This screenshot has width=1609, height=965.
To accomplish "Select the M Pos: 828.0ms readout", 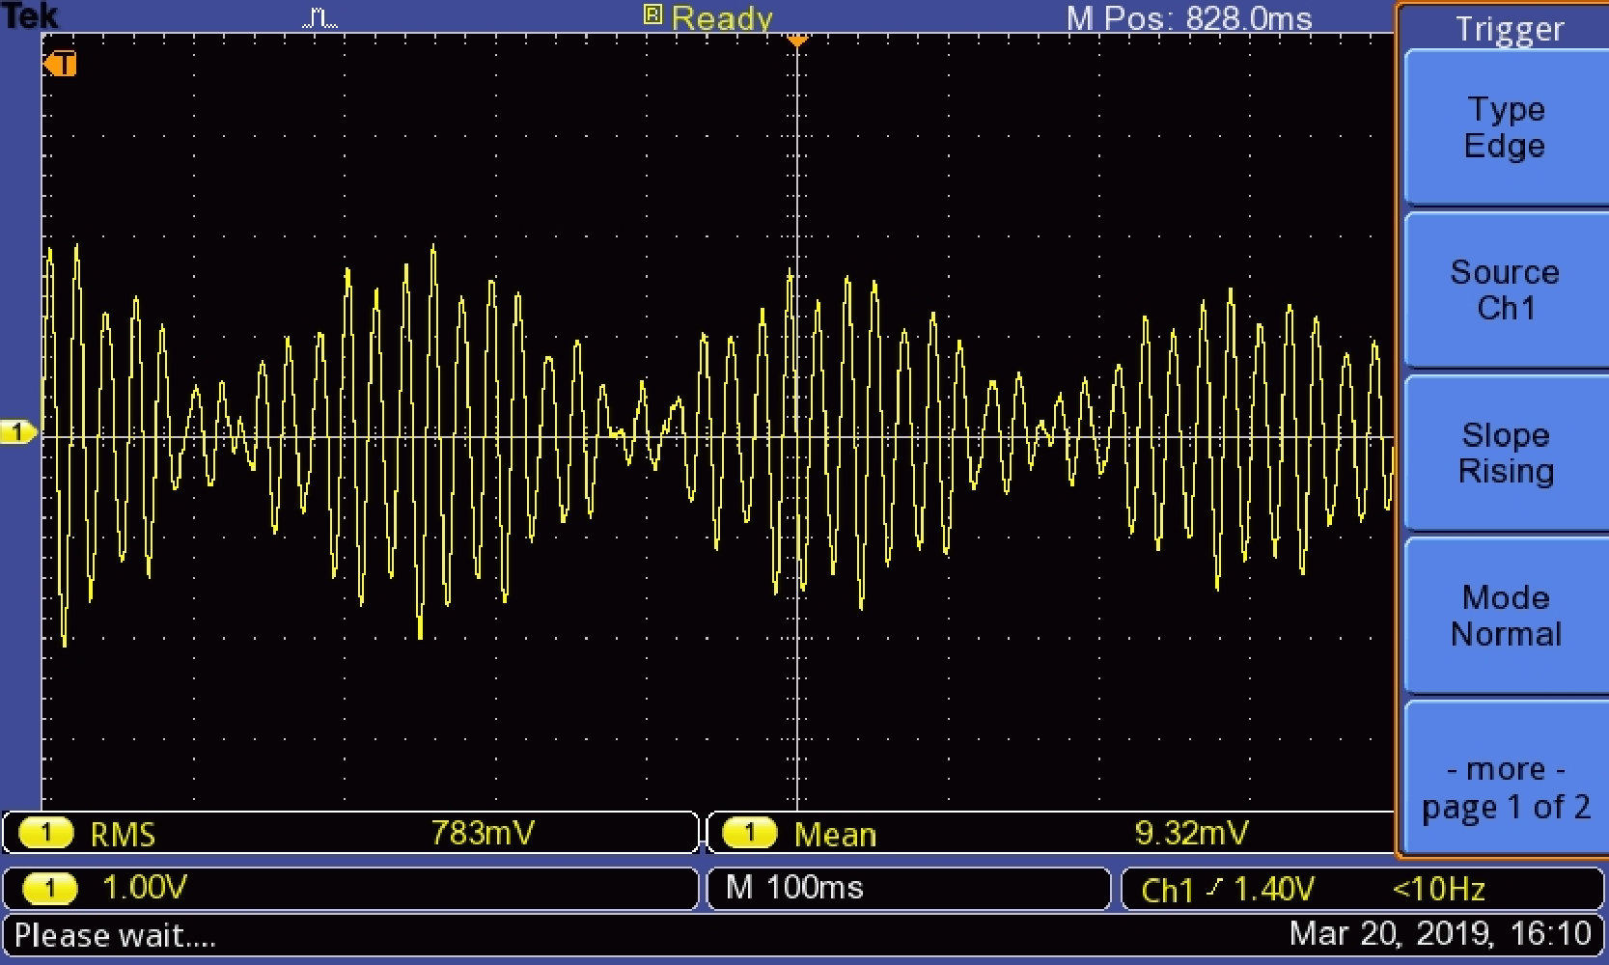I will pyautogui.click(x=1189, y=18).
